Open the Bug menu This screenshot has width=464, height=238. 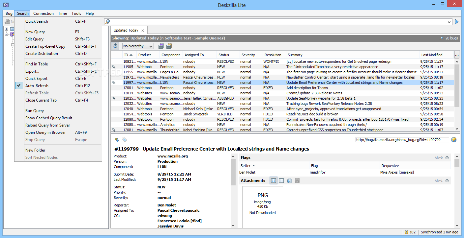(x=9, y=13)
